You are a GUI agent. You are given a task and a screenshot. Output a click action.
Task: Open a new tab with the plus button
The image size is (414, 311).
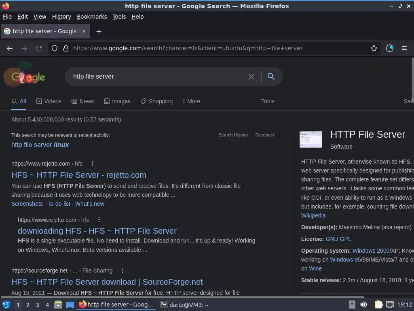coord(99,32)
